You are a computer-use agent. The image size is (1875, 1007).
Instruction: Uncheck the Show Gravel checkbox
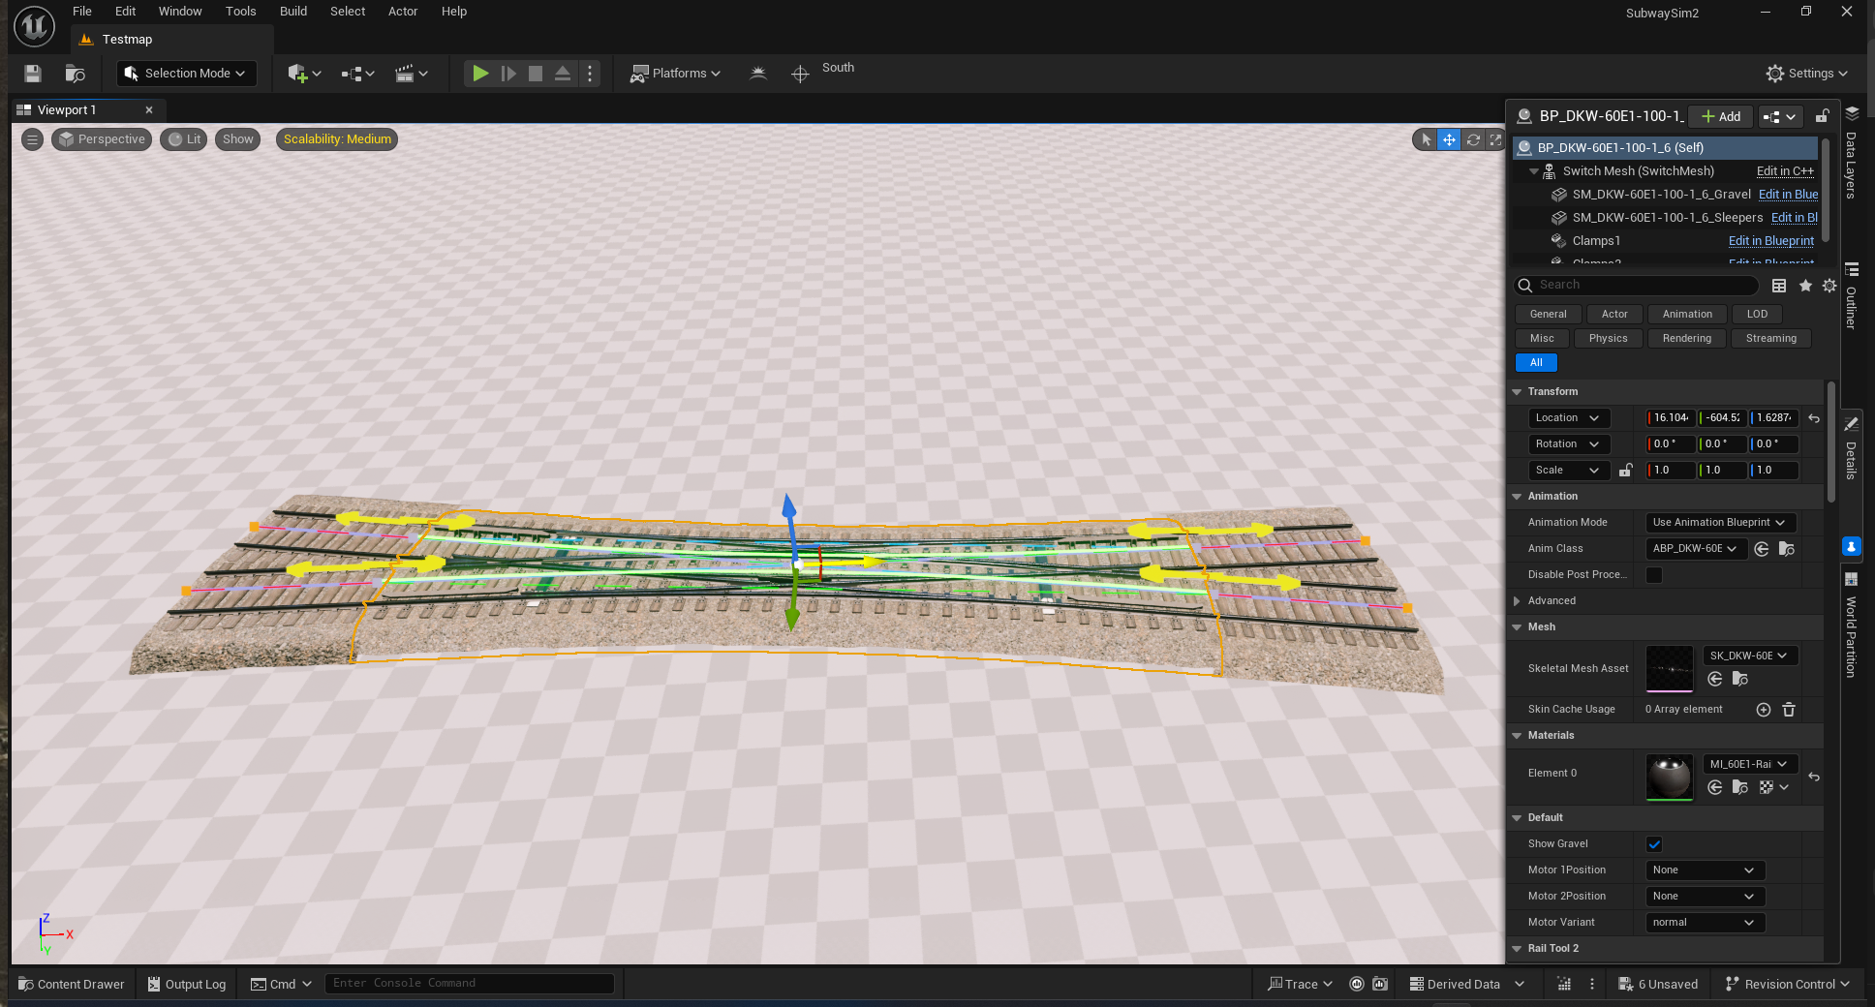coord(1654,844)
